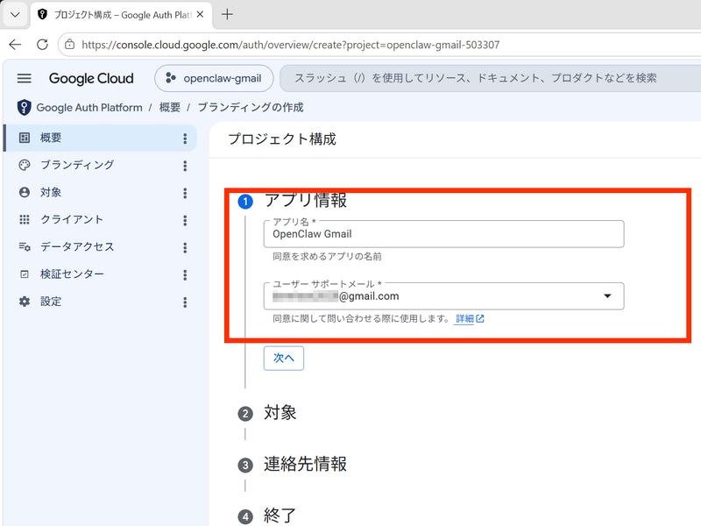Select step 4 終了
Viewport: 701px width, 526px height.
(x=267, y=515)
